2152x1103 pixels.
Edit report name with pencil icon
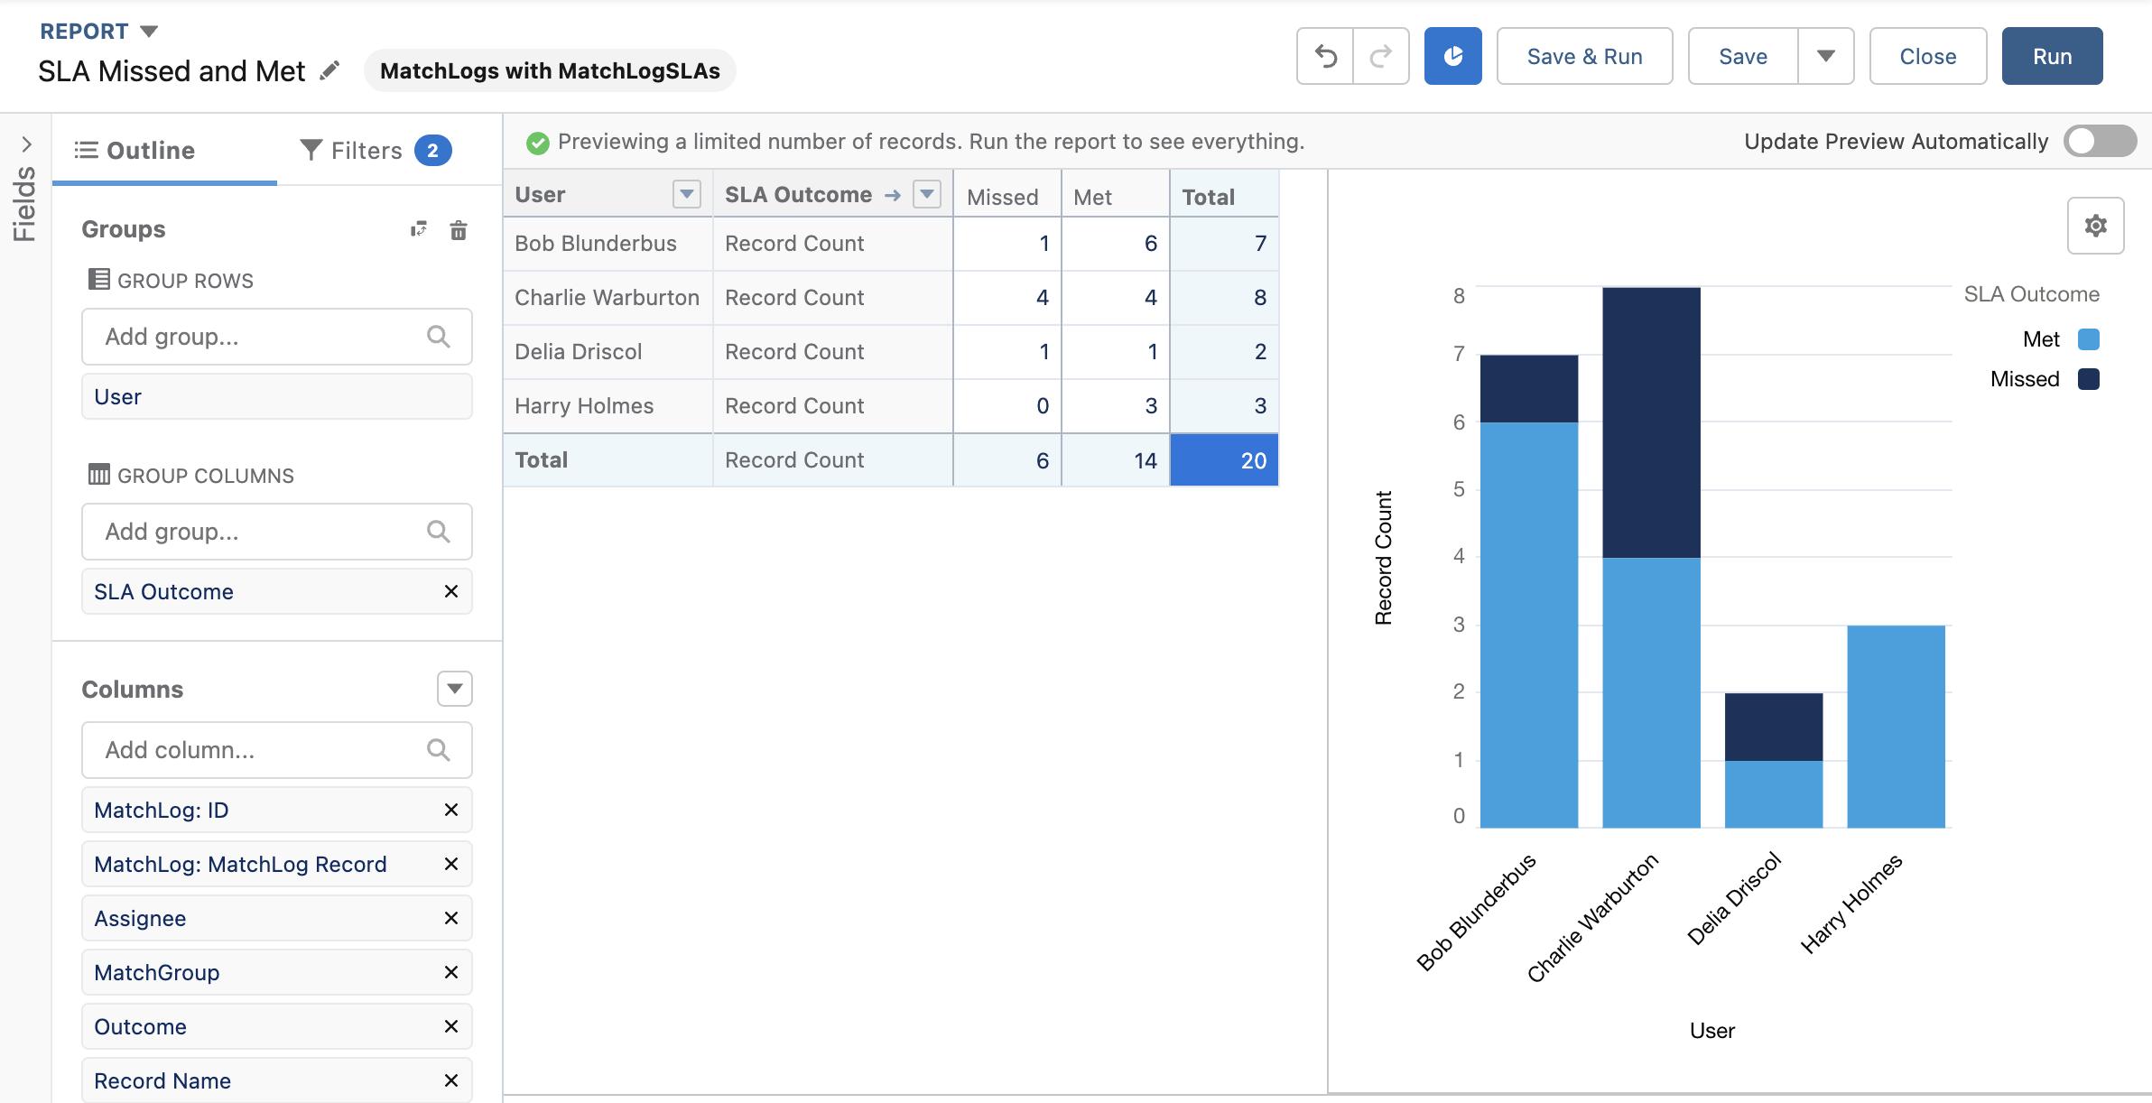coord(330,70)
